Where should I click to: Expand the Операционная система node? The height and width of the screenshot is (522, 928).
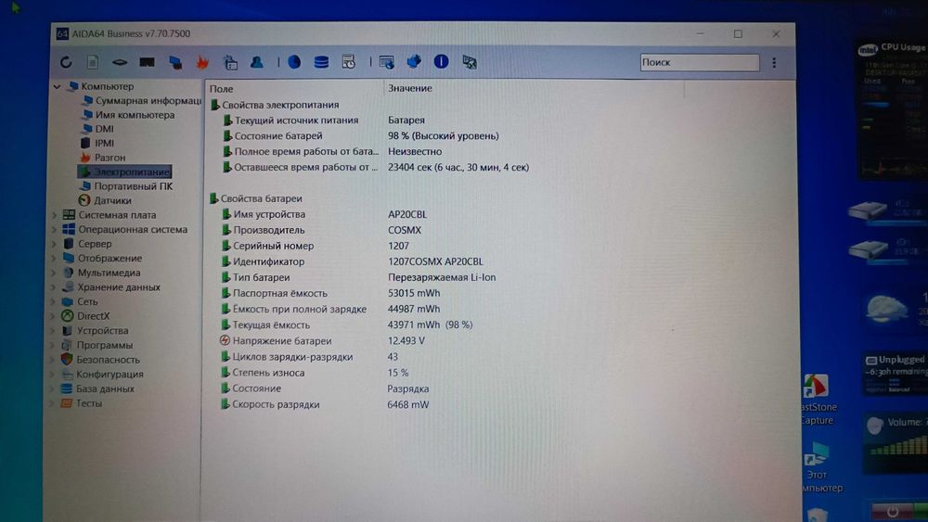[x=54, y=229]
